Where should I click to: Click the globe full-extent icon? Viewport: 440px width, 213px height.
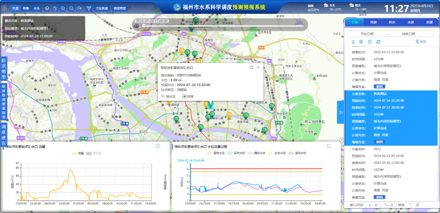pyautogui.click(x=55, y=9)
